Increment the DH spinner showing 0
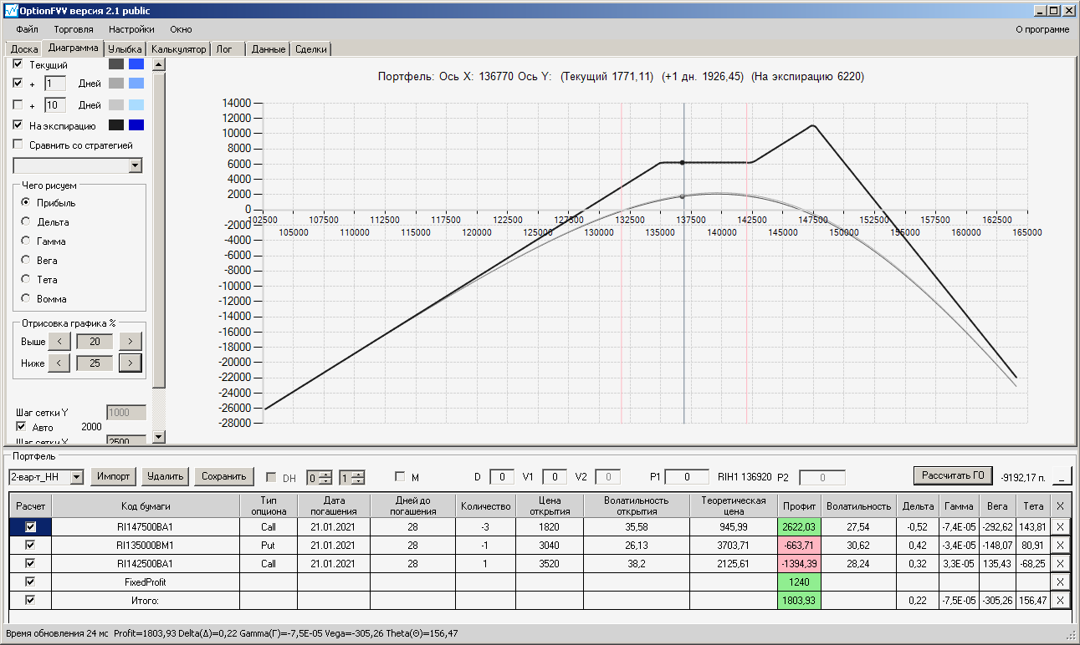The width and height of the screenshot is (1080, 645). click(x=326, y=474)
